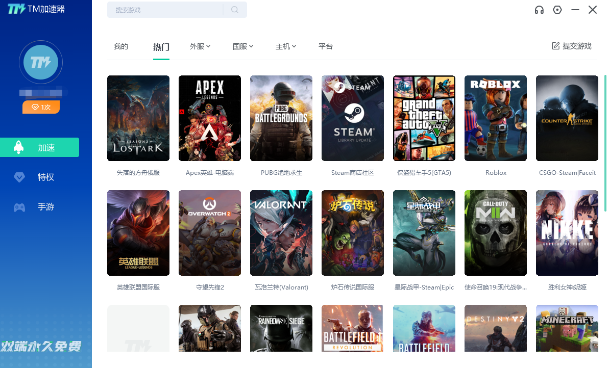This screenshot has height=368, width=609.
Task: Click the 侠盗猎车手5(GTA5) title
Action: pos(424,173)
